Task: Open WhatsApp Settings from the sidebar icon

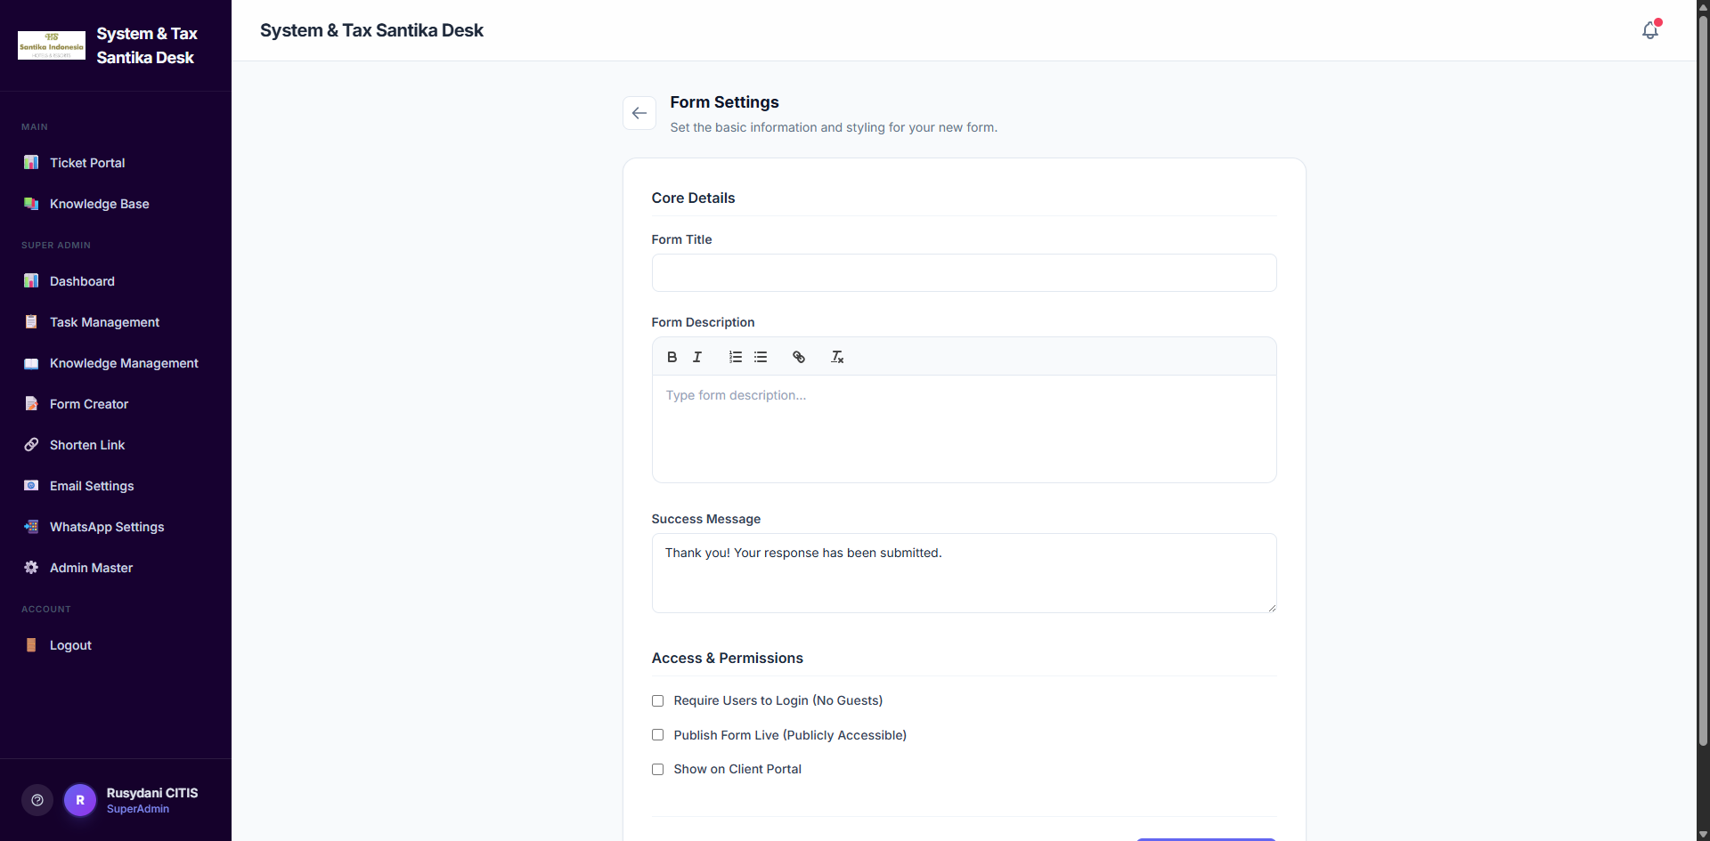Action: tap(31, 526)
